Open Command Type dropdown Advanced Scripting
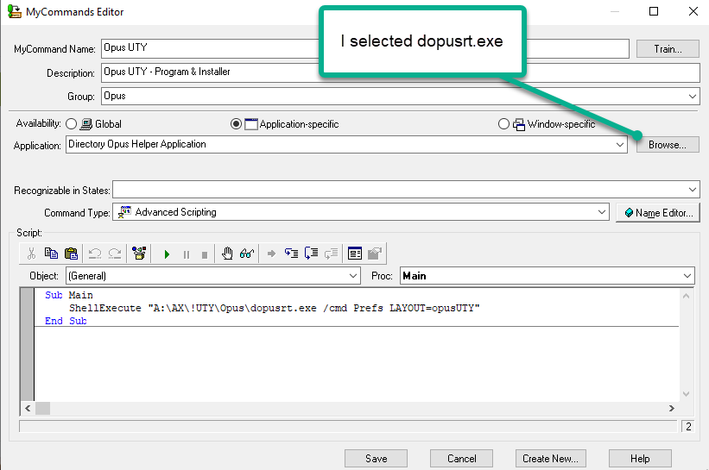Screen dimensions: 709x470 [601, 212]
